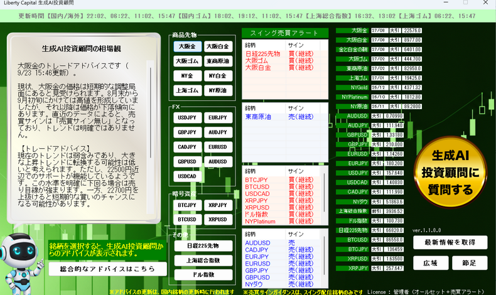Screen dimensions: 496x295
Task: Click the 大阪金 price label in the quotes list
Action: (x=352, y=31)
